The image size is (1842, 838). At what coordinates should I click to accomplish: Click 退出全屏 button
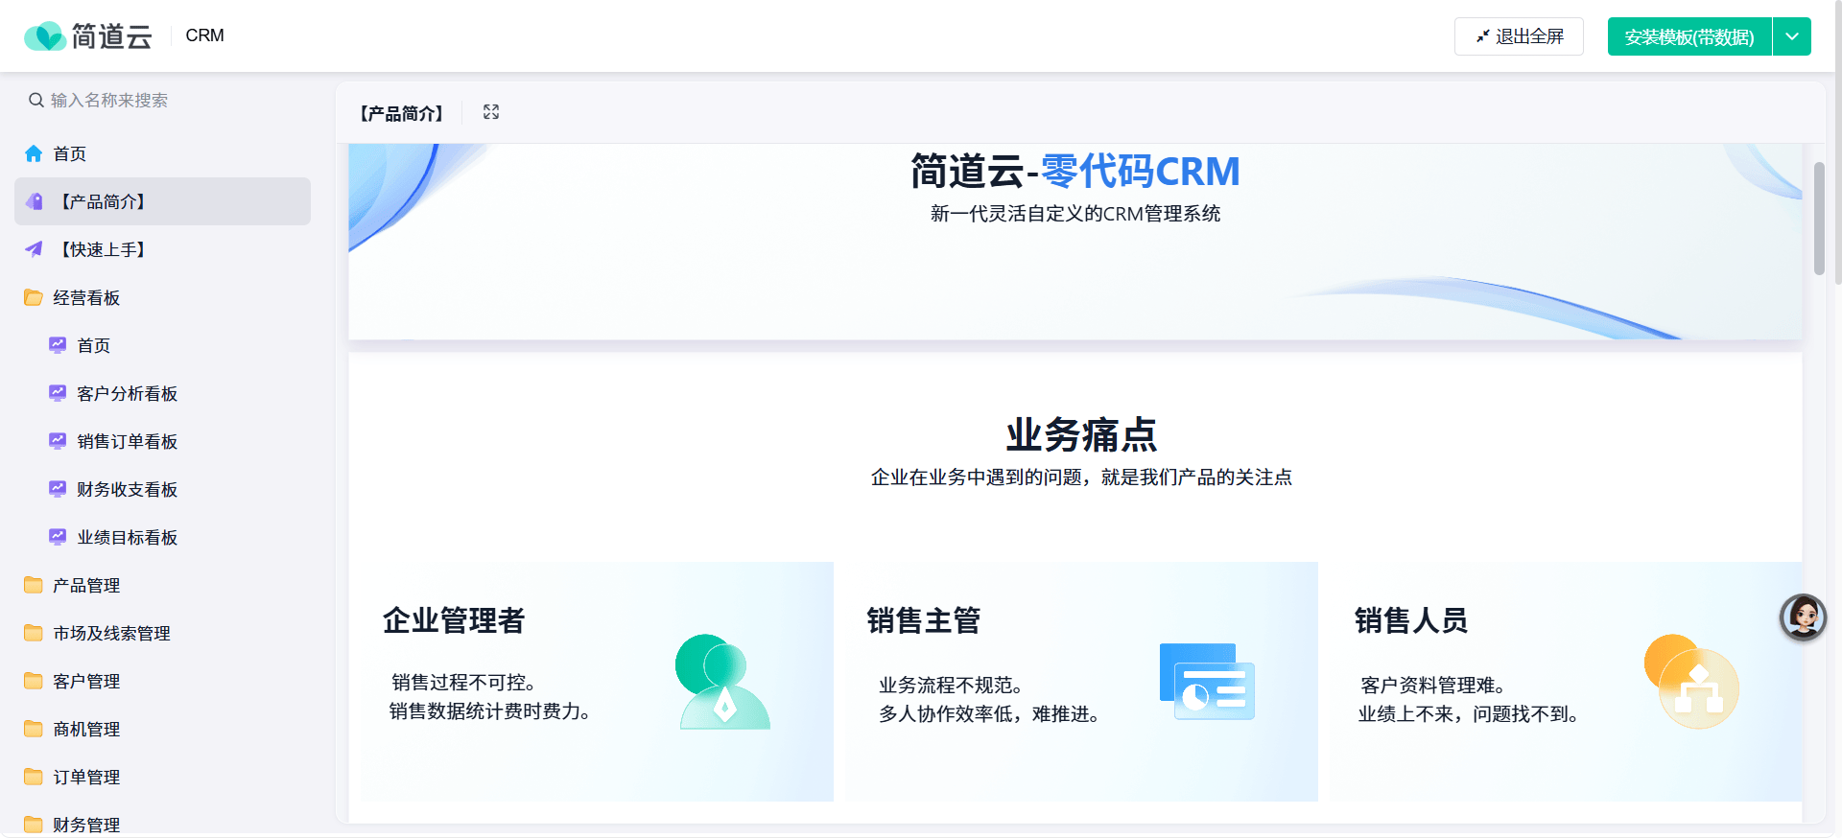(1519, 36)
